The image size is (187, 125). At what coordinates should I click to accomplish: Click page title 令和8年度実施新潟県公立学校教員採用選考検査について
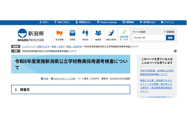click(x=71, y=64)
